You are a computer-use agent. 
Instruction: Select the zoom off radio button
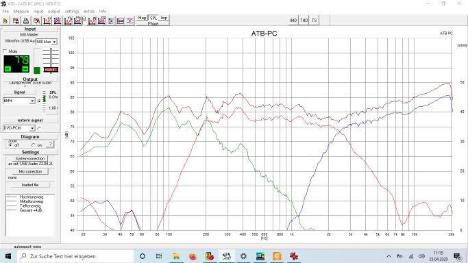[x=10, y=145]
